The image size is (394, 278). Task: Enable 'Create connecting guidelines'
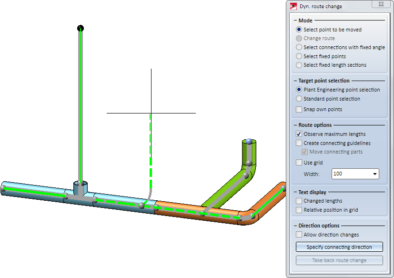click(x=299, y=143)
